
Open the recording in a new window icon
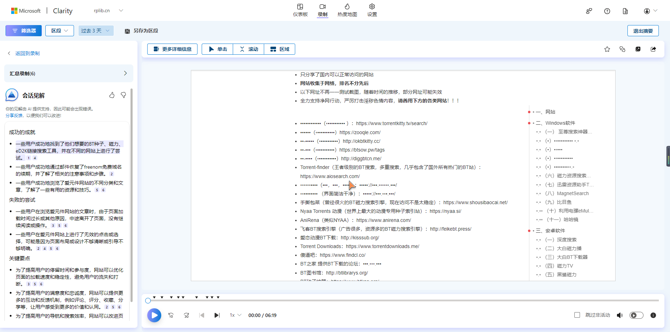(638, 49)
